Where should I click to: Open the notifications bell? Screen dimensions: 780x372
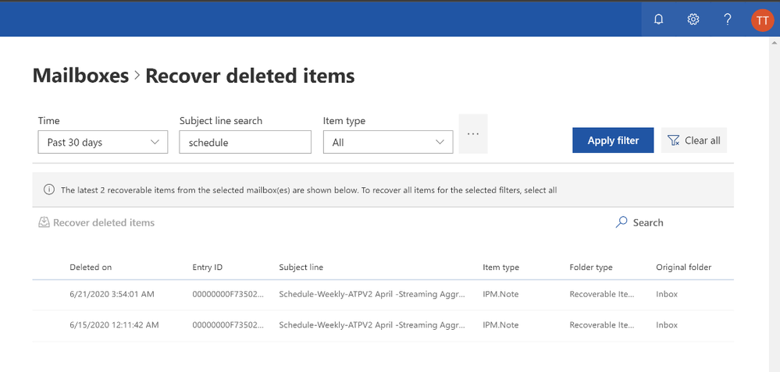pyautogui.click(x=659, y=19)
